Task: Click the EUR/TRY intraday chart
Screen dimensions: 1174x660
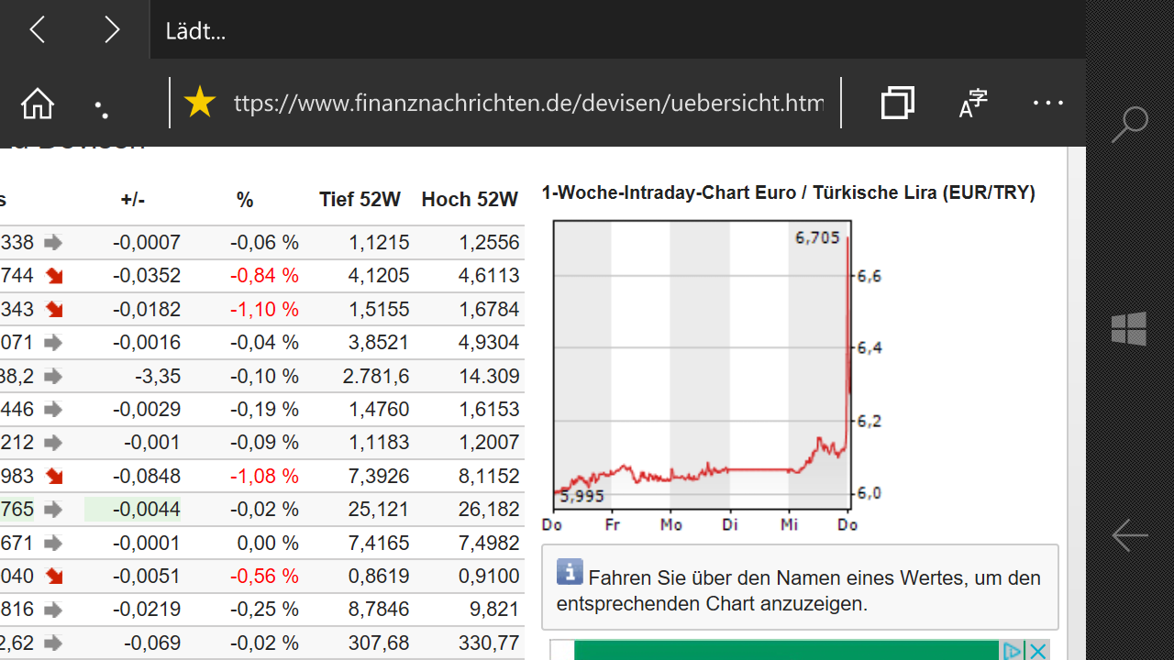Action: (703, 367)
